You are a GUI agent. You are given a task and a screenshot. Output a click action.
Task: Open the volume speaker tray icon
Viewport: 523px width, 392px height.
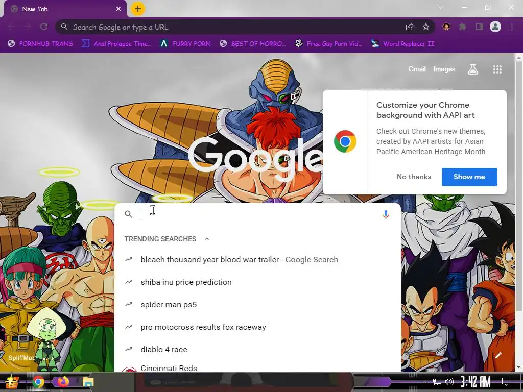(449, 382)
